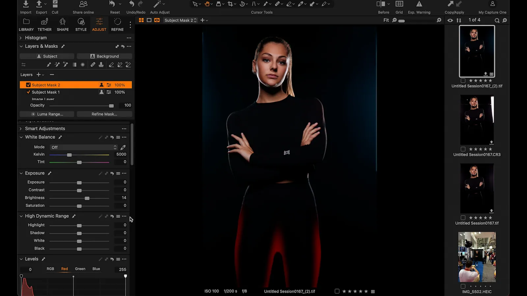The image size is (527, 296).
Task: Open the White Balance Mode dropdown
Action: point(84,147)
